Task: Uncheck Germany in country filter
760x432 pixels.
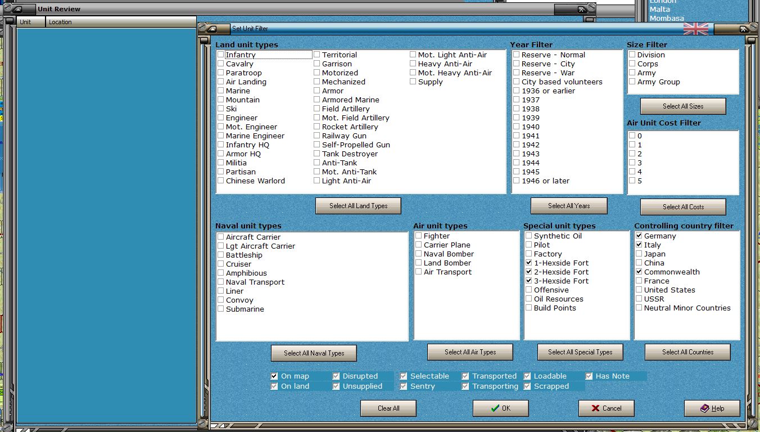Action: pyautogui.click(x=639, y=236)
